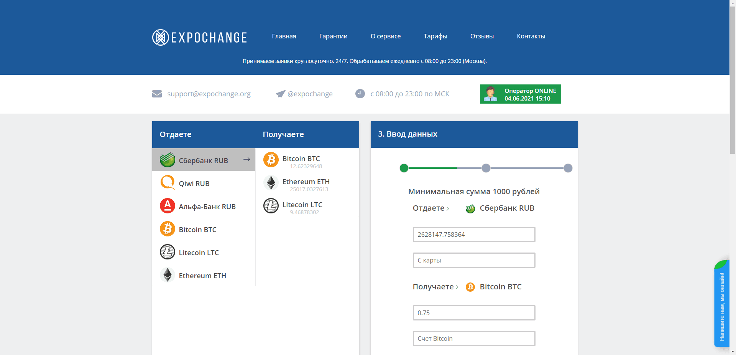Click the middle dot on the progress stepper
Screen dimensions: 736x355
tap(486, 168)
